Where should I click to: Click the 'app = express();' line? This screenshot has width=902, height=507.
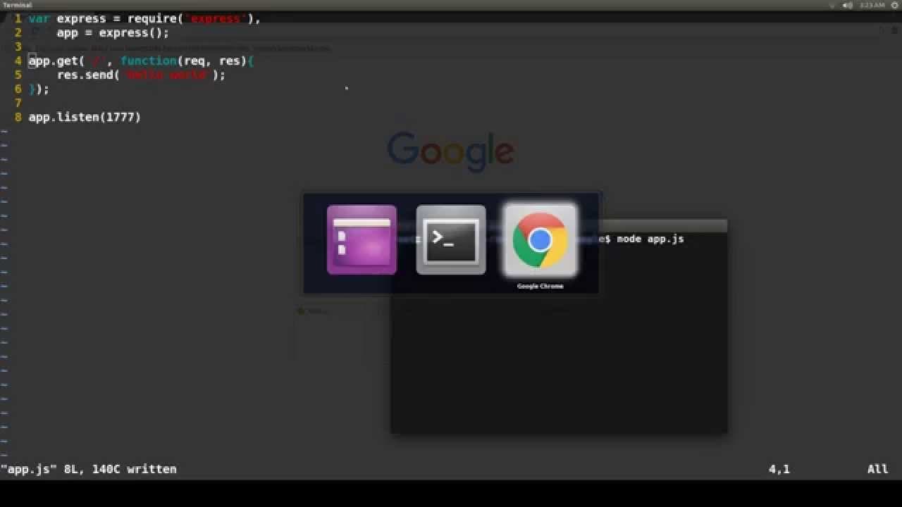pos(113,32)
